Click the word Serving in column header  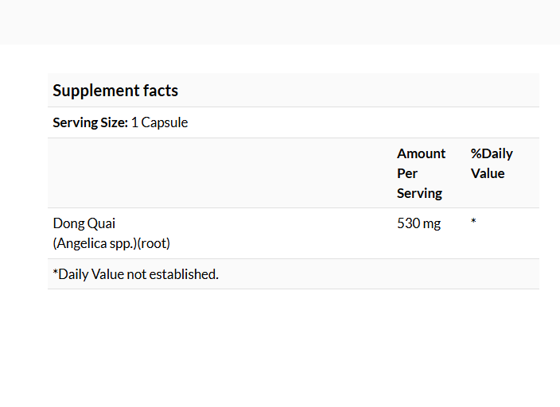(419, 193)
